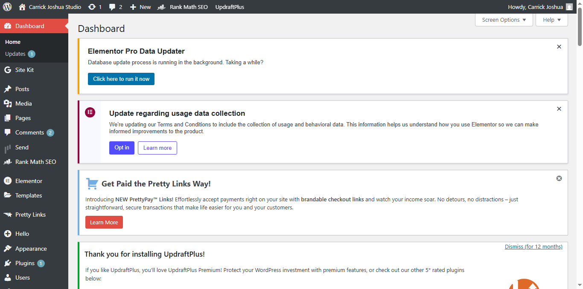The height and width of the screenshot is (289, 583).
Task: Open the Media library icon
Action: pos(8,103)
